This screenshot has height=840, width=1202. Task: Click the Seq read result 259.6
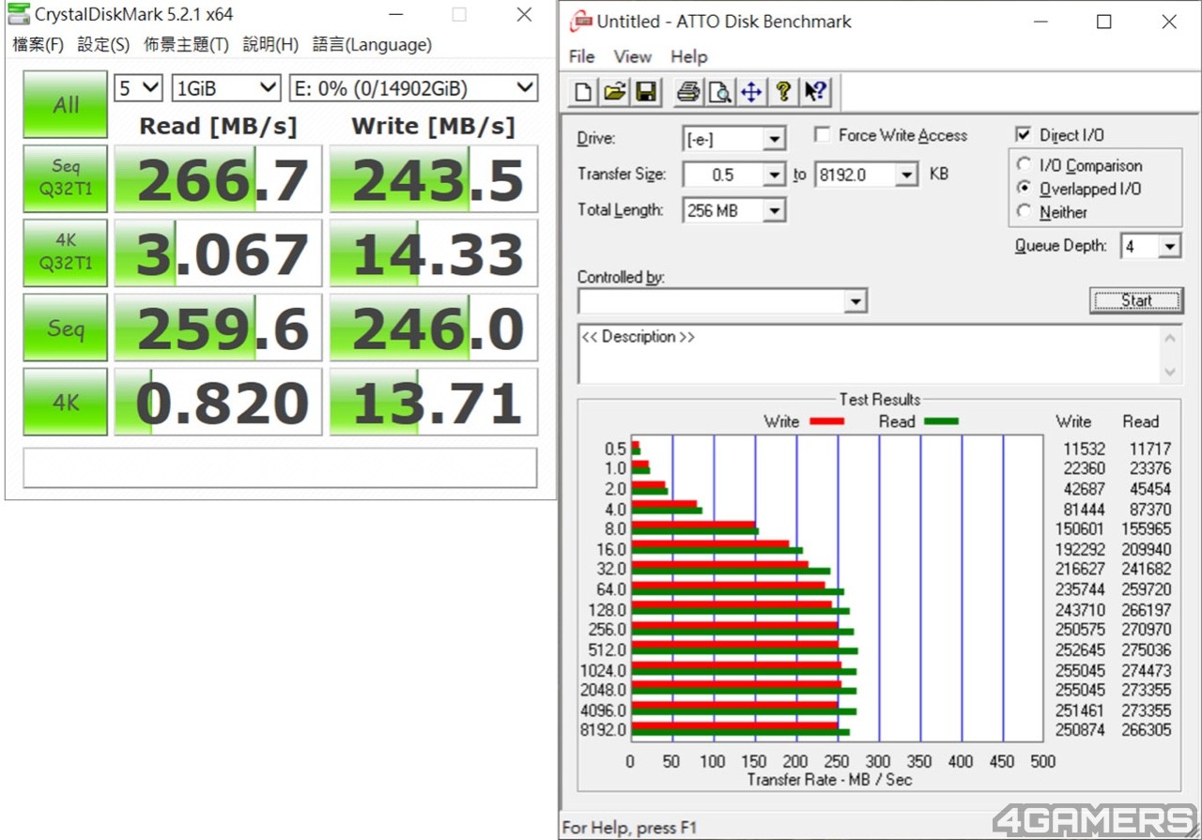coord(219,328)
